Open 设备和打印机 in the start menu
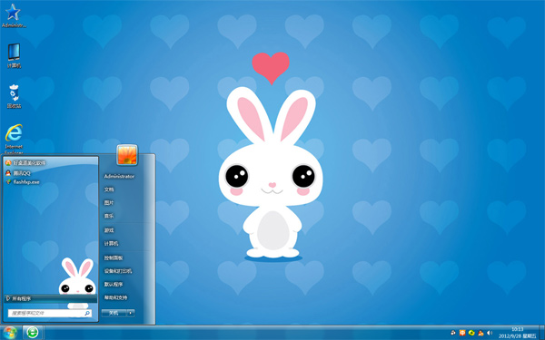Viewport: 545px width, 340px height. [x=118, y=271]
